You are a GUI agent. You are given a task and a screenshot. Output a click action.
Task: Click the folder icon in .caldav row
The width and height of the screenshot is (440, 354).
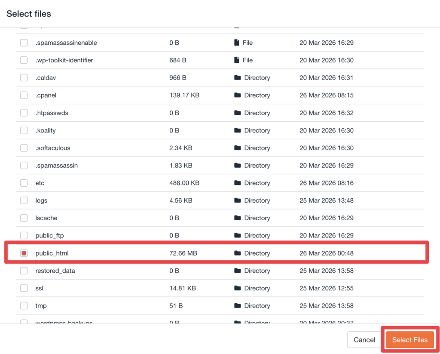tap(237, 78)
